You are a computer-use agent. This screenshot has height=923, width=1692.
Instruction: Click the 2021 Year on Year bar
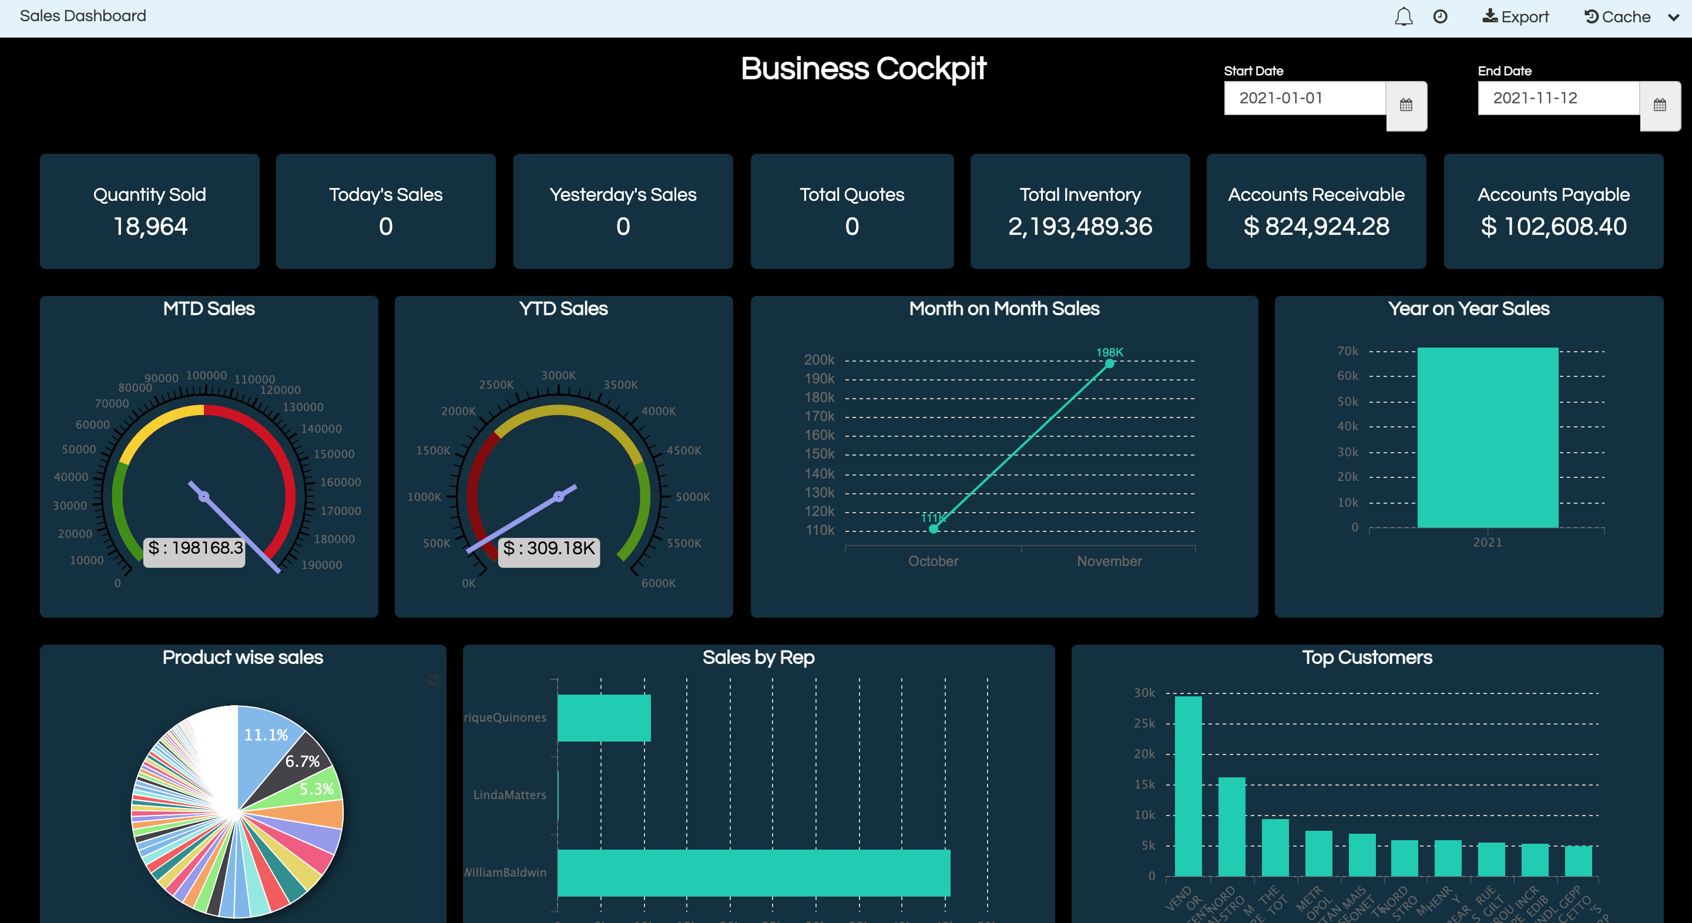point(1488,437)
